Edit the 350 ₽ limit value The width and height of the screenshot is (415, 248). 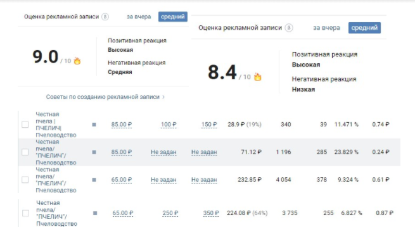click(211, 213)
